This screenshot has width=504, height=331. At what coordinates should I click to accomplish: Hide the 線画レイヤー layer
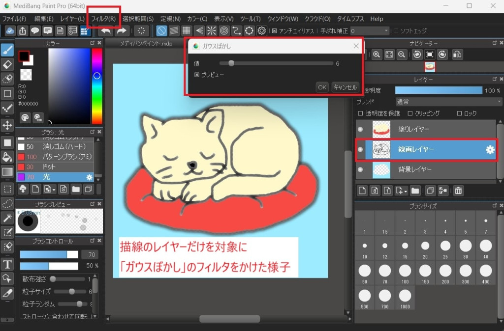tap(360, 149)
